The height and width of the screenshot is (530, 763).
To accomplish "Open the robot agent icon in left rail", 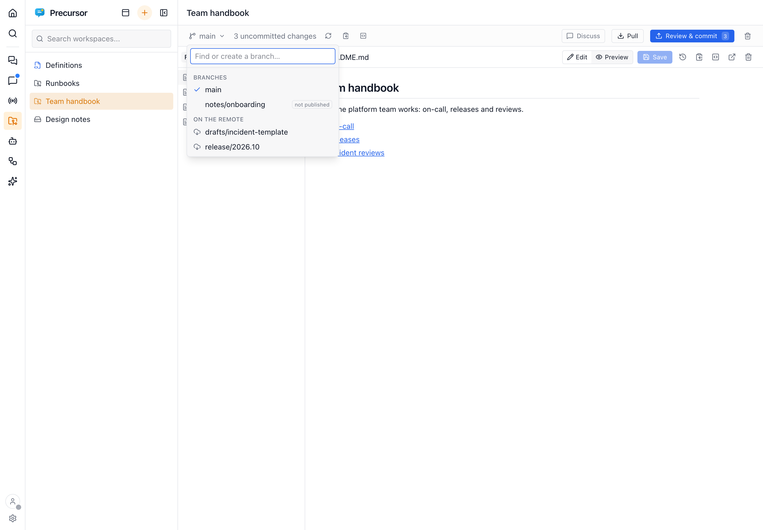I will point(13,141).
